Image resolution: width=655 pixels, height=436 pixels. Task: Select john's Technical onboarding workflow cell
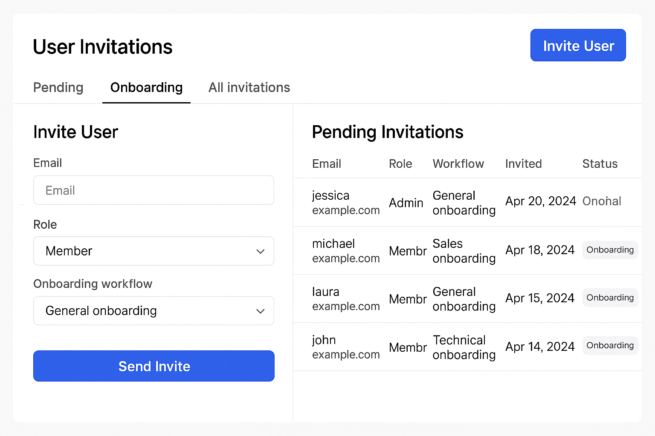point(464,347)
